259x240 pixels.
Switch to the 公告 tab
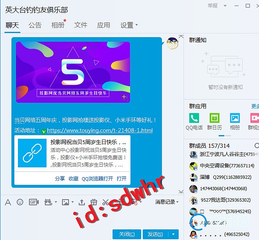click(x=35, y=25)
